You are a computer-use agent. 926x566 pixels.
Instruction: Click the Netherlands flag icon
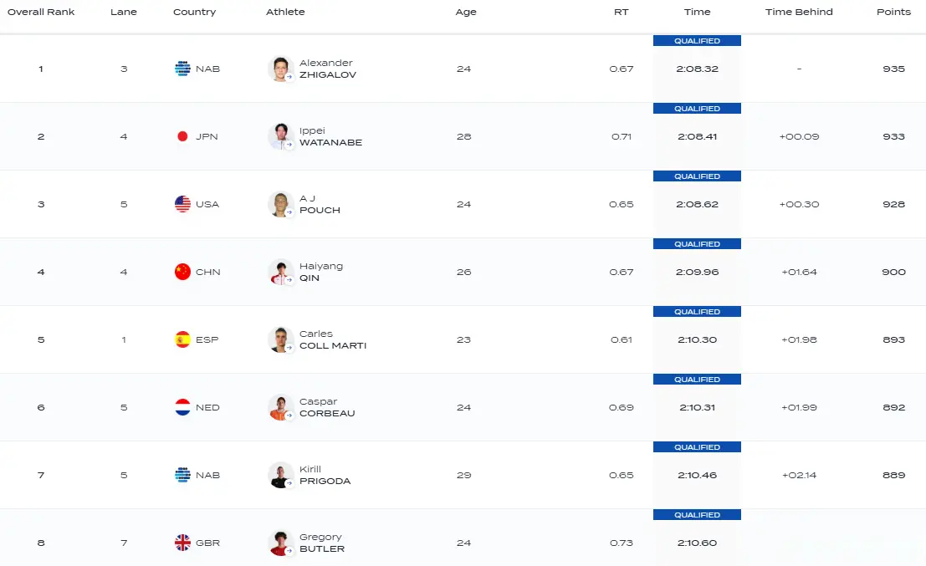182,407
